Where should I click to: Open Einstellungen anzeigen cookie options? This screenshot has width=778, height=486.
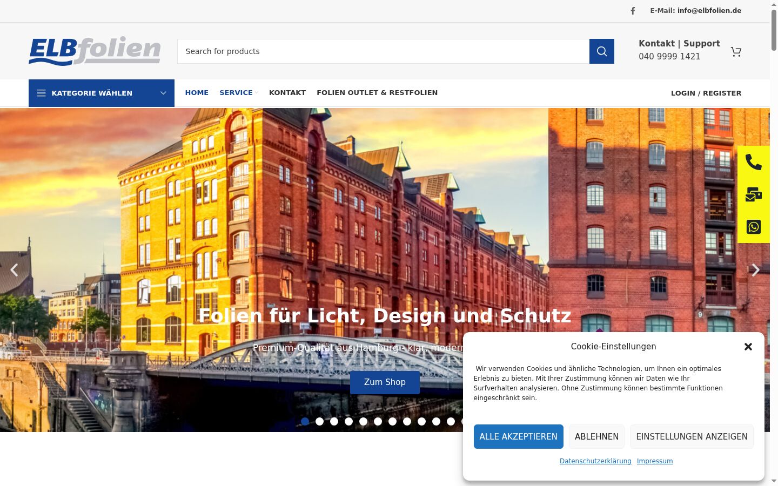(x=692, y=436)
